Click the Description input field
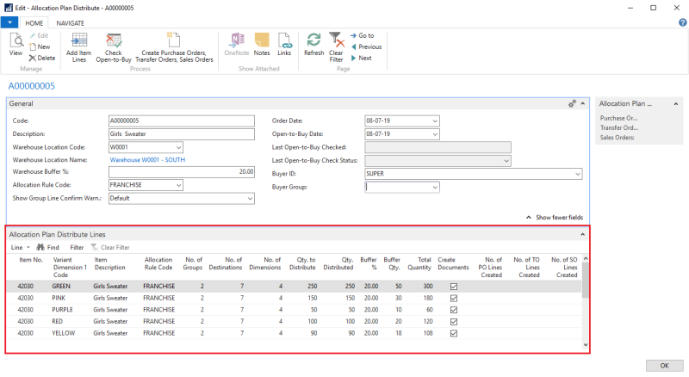689x377 pixels. pos(182,134)
